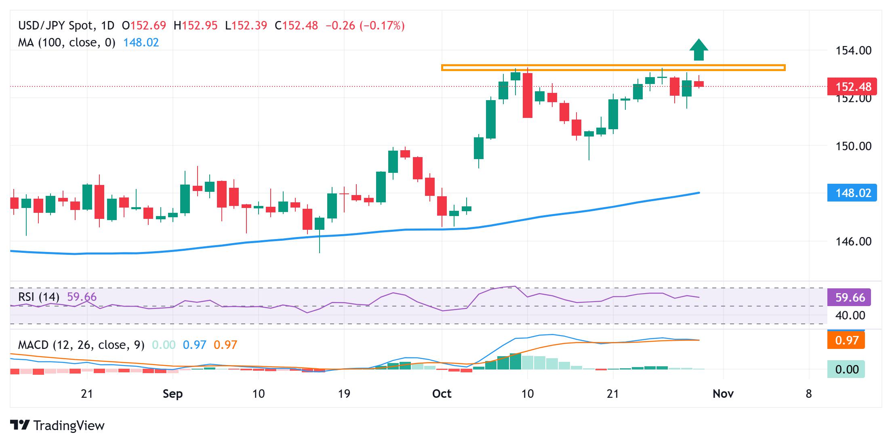The height and width of the screenshot is (443, 892).
Task: Click the green 0.00 histogram value tag
Action: [846, 369]
